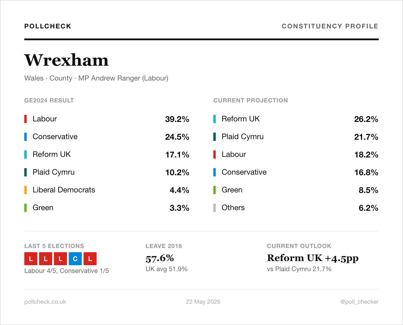Screen dimensions: 403x325
Task: Click the Reform UK +4.5pp outlook headline
Action: (x=313, y=258)
